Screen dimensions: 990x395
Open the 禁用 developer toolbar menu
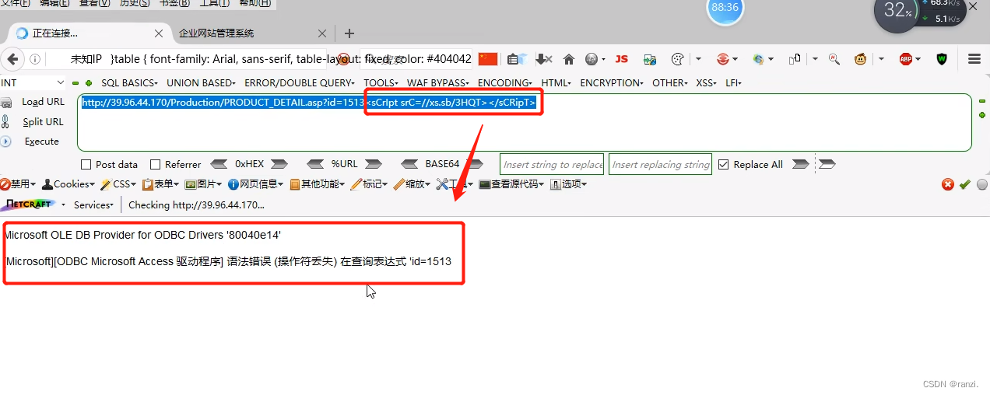click(18, 184)
